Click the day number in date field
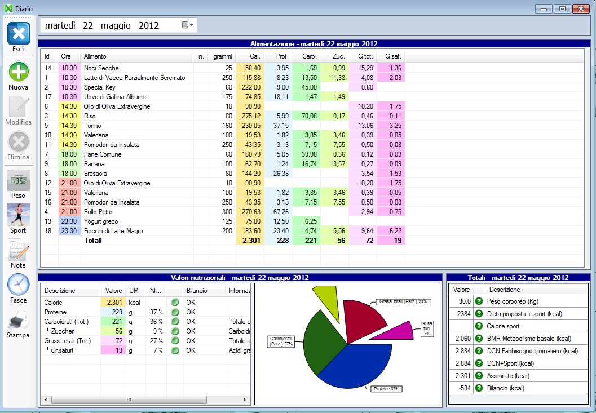The image size is (596, 413). (x=87, y=25)
